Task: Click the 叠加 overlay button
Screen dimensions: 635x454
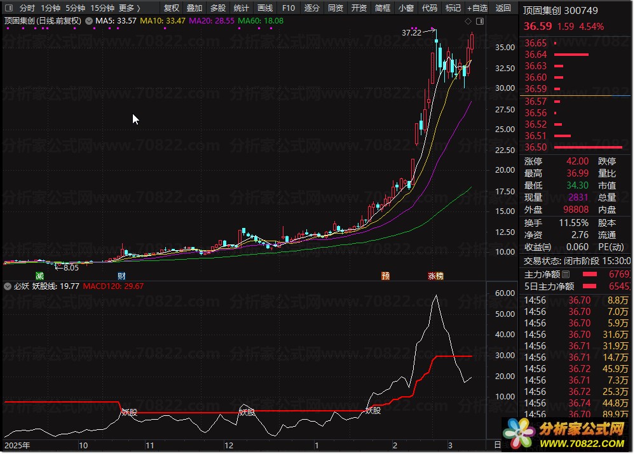Action: tap(195, 8)
